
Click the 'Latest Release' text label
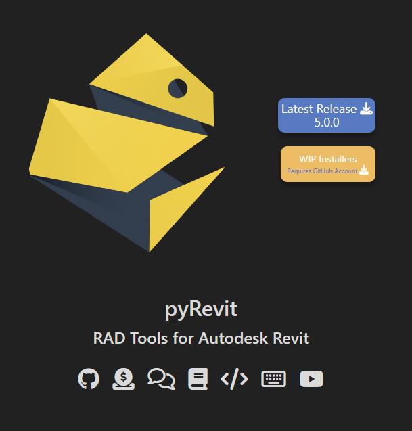pyautogui.click(x=319, y=108)
